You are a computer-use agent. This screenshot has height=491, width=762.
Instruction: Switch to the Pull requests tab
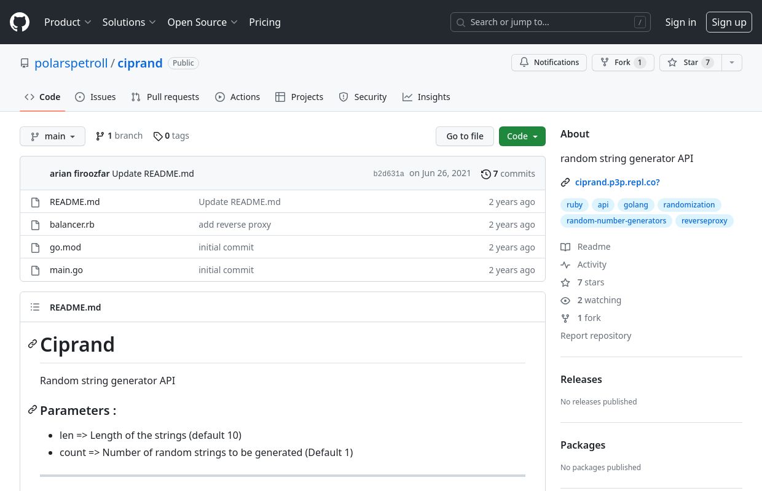(165, 97)
